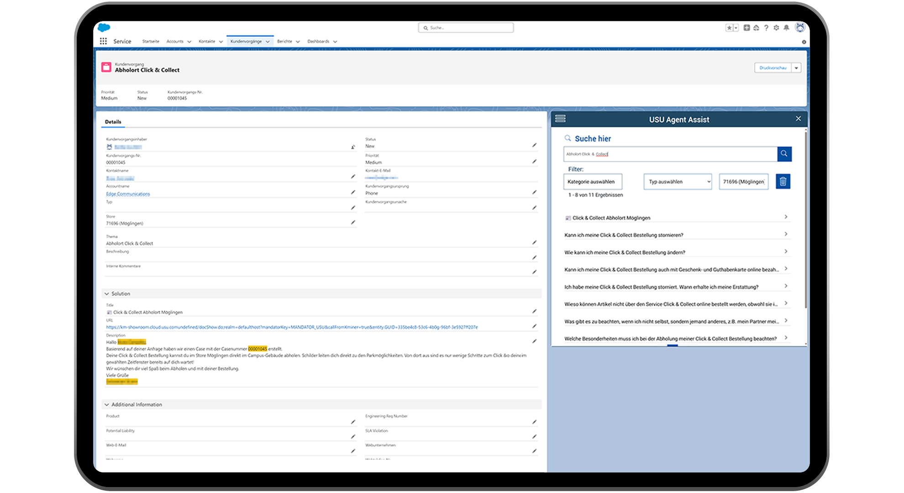Viewport: 904px width, 493px height.
Task: Open the user profile avatar
Action: click(x=800, y=27)
